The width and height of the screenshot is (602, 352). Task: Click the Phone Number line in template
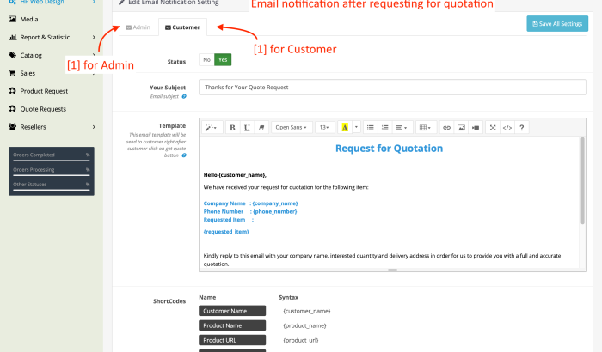point(250,212)
